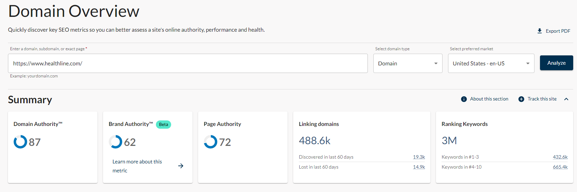Click the Domain Authority card title
The width and height of the screenshot is (577, 192).
click(38, 124)
